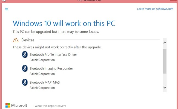Open the hamburger menu icon
178x109 pixels.
coord(7,9)
